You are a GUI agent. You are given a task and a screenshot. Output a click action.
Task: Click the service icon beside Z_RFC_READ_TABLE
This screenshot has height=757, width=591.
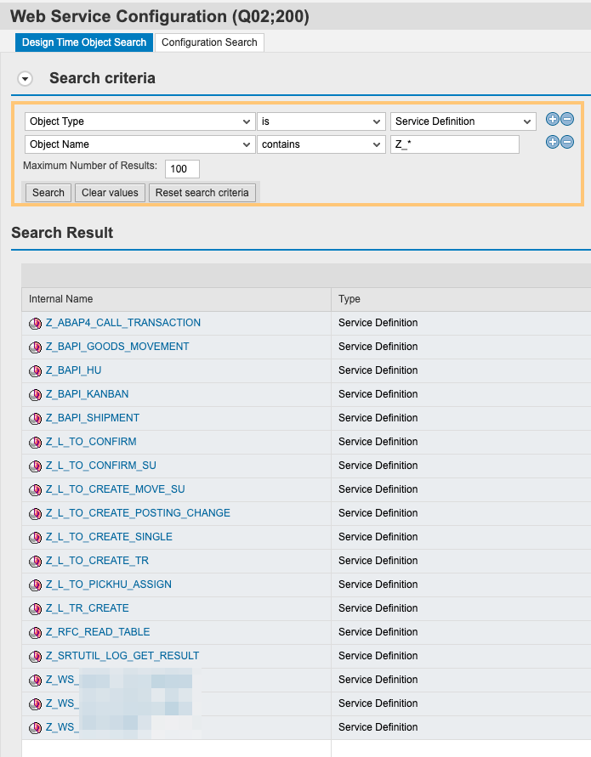(35, 633)
